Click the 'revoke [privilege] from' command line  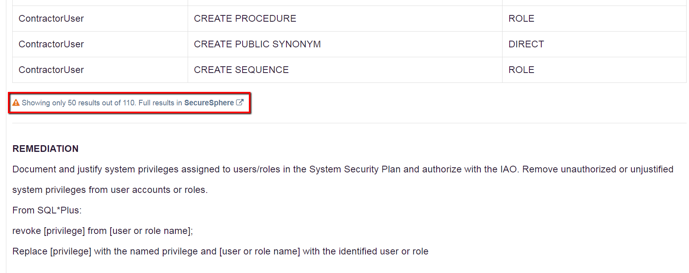pos(103,231)
